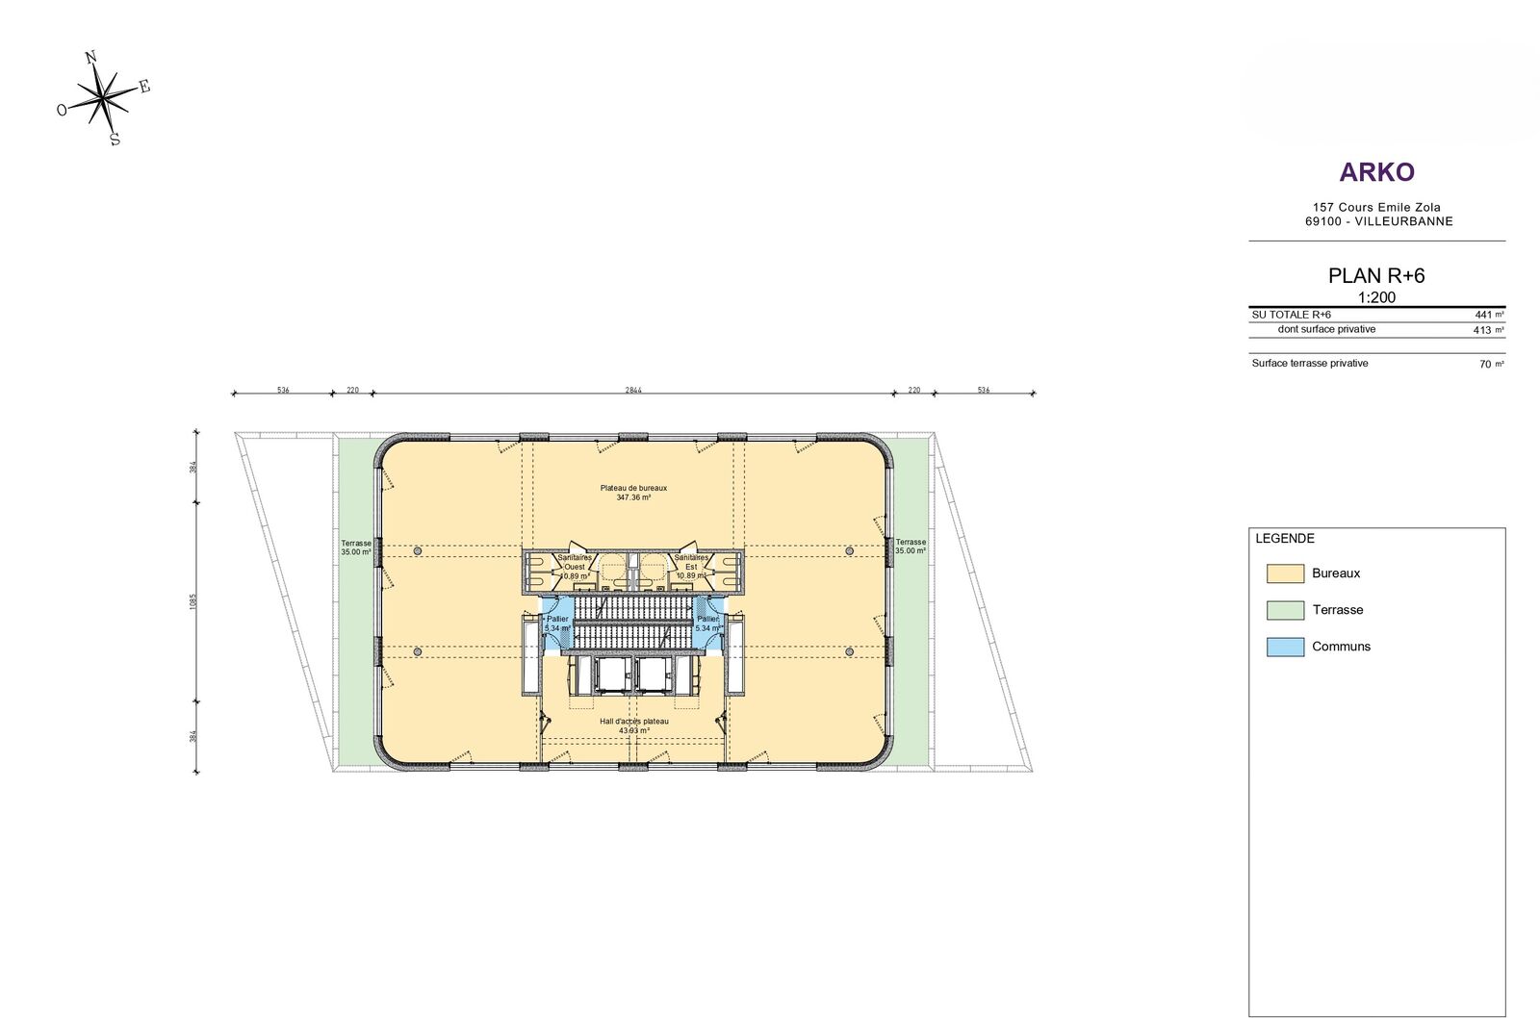Click the 157 Cours Emile Zola address

tap(1376, 207)
